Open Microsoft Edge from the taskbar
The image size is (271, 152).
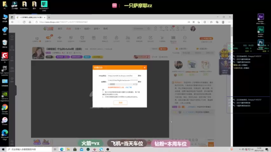click(x=62, y=149)
